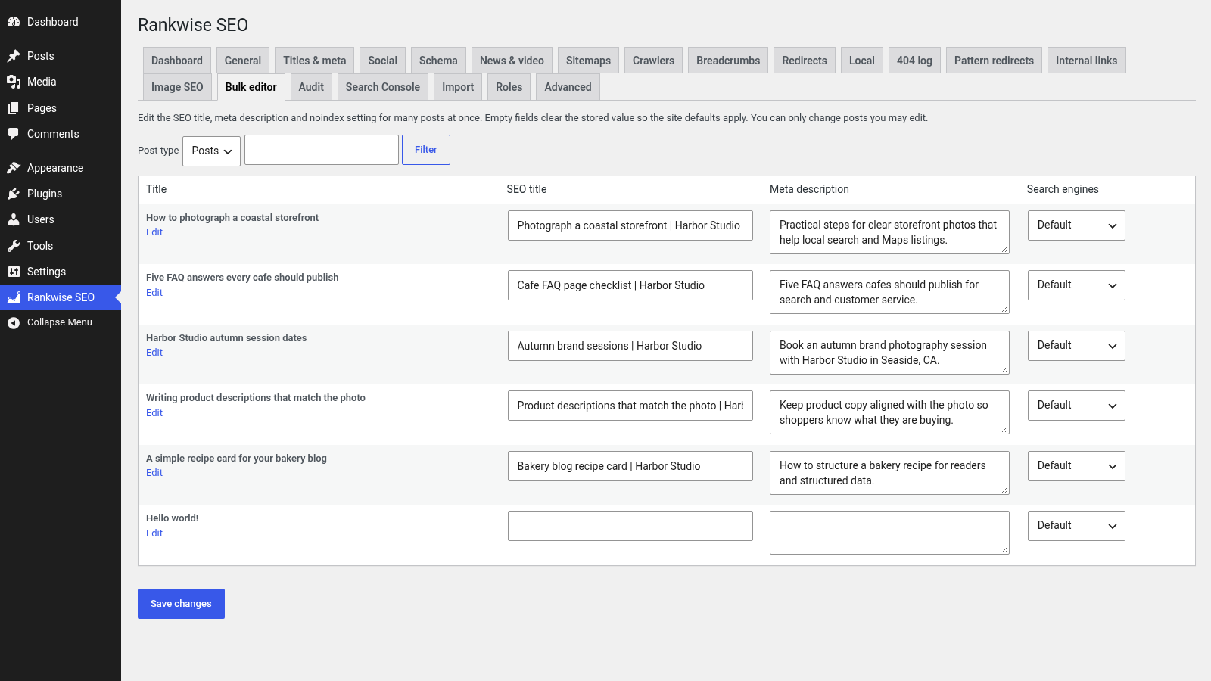Image resolution: width=1211 pixels, height=681 pixels.
Task: Open the Image SEO tab
Action: 177,87
